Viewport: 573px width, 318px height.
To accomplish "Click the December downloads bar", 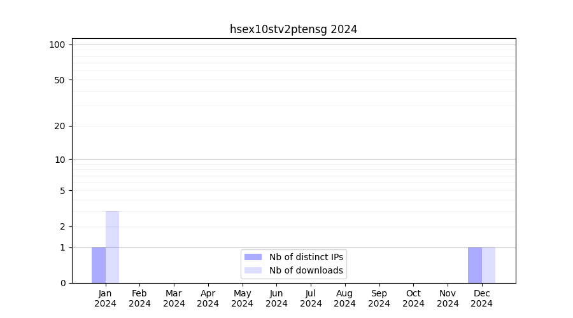I will point(488,265).
